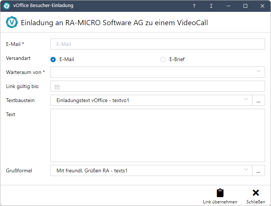Click the help question mark icon in title bar
The image size is (271, 206).
click(x=194, y=6)
